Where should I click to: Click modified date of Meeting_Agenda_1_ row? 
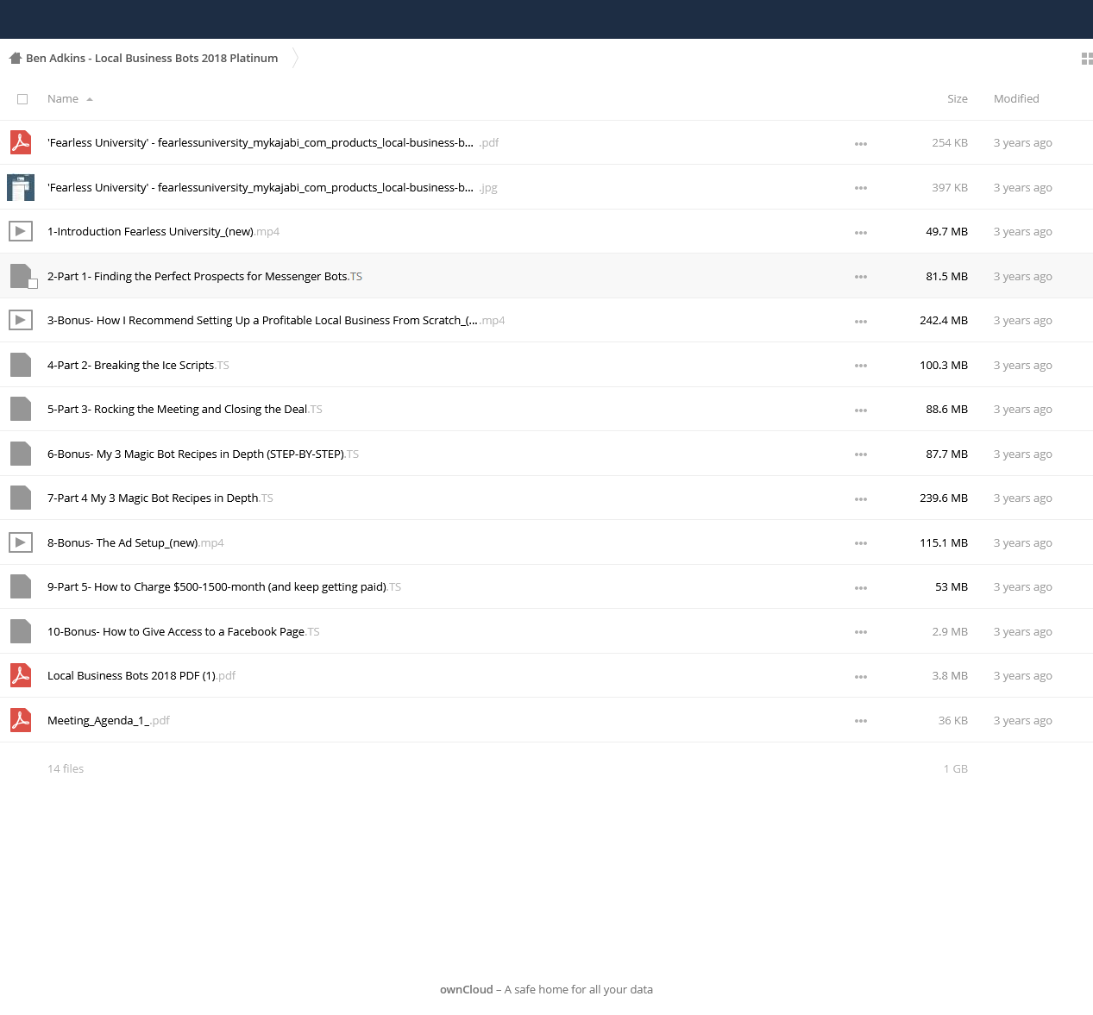(x=1023, y=721)
